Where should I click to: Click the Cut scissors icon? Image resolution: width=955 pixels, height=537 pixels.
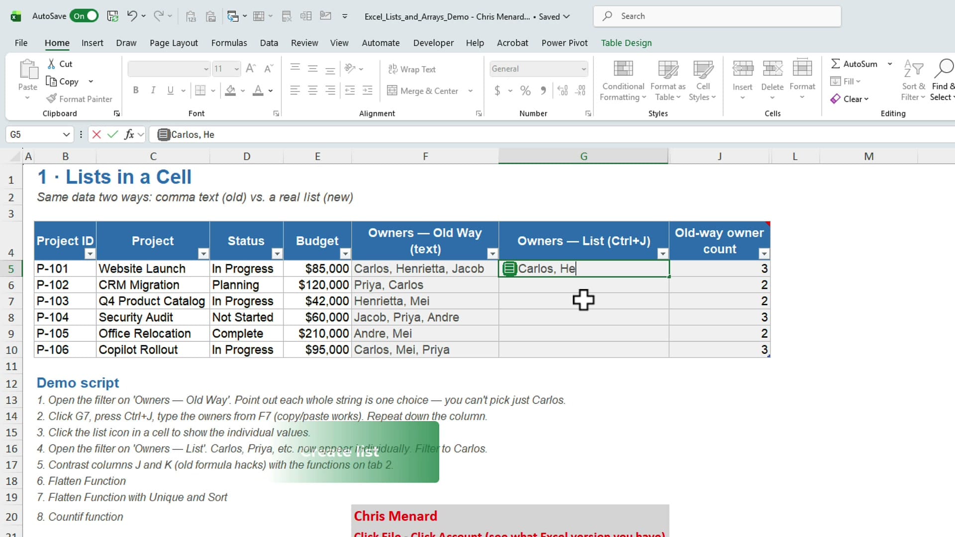[51, 64]
